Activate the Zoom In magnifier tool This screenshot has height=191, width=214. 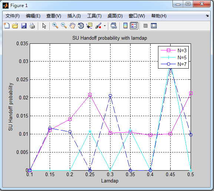tap(55, 26)
